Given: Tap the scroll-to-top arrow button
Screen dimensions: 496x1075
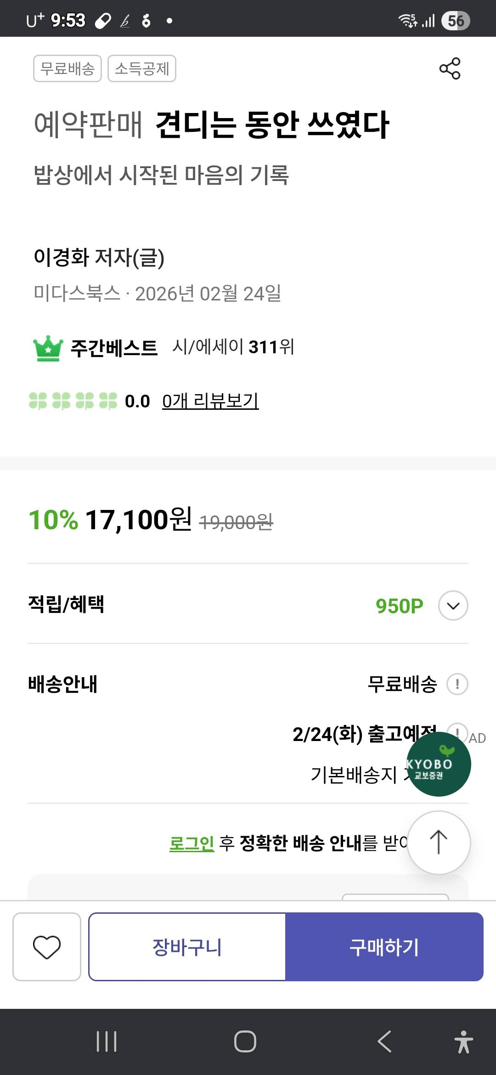Looking at the screenshot, I should (x=439, y=842).
